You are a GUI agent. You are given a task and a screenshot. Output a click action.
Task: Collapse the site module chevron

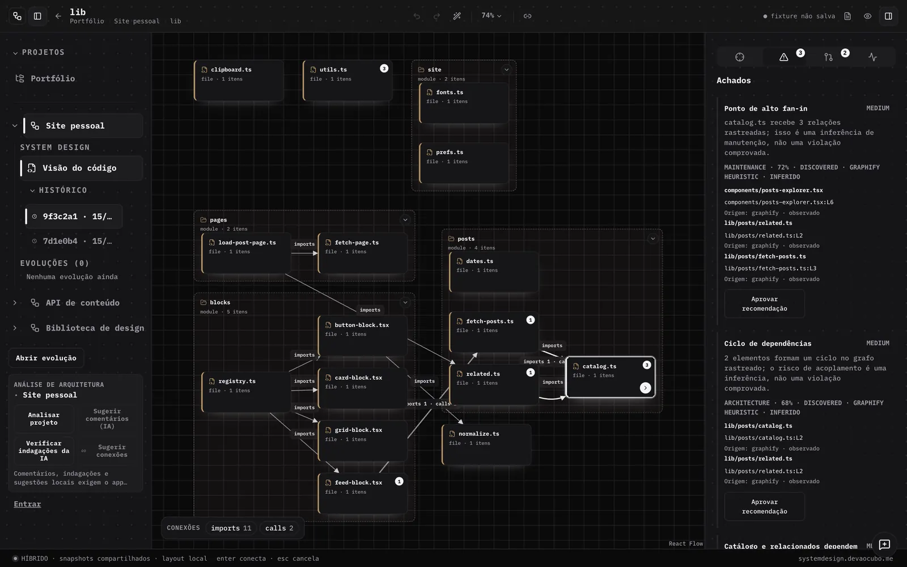pos(506,70)
